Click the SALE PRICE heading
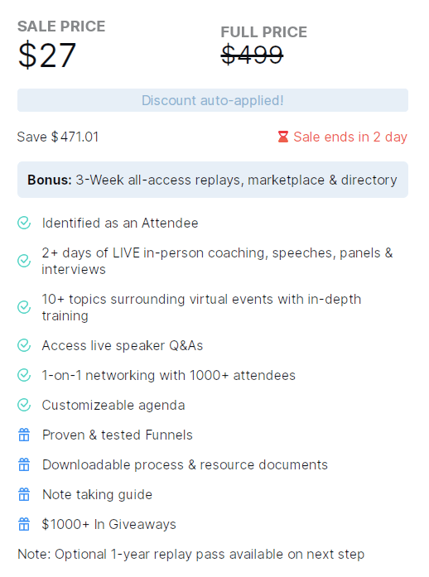 tap(61, 26)
